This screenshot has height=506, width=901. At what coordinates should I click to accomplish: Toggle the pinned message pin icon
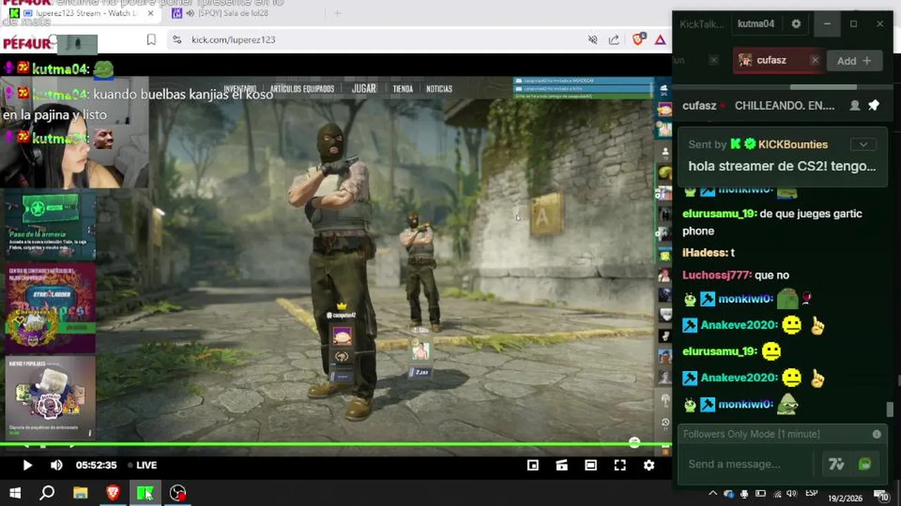pos(874,105)
